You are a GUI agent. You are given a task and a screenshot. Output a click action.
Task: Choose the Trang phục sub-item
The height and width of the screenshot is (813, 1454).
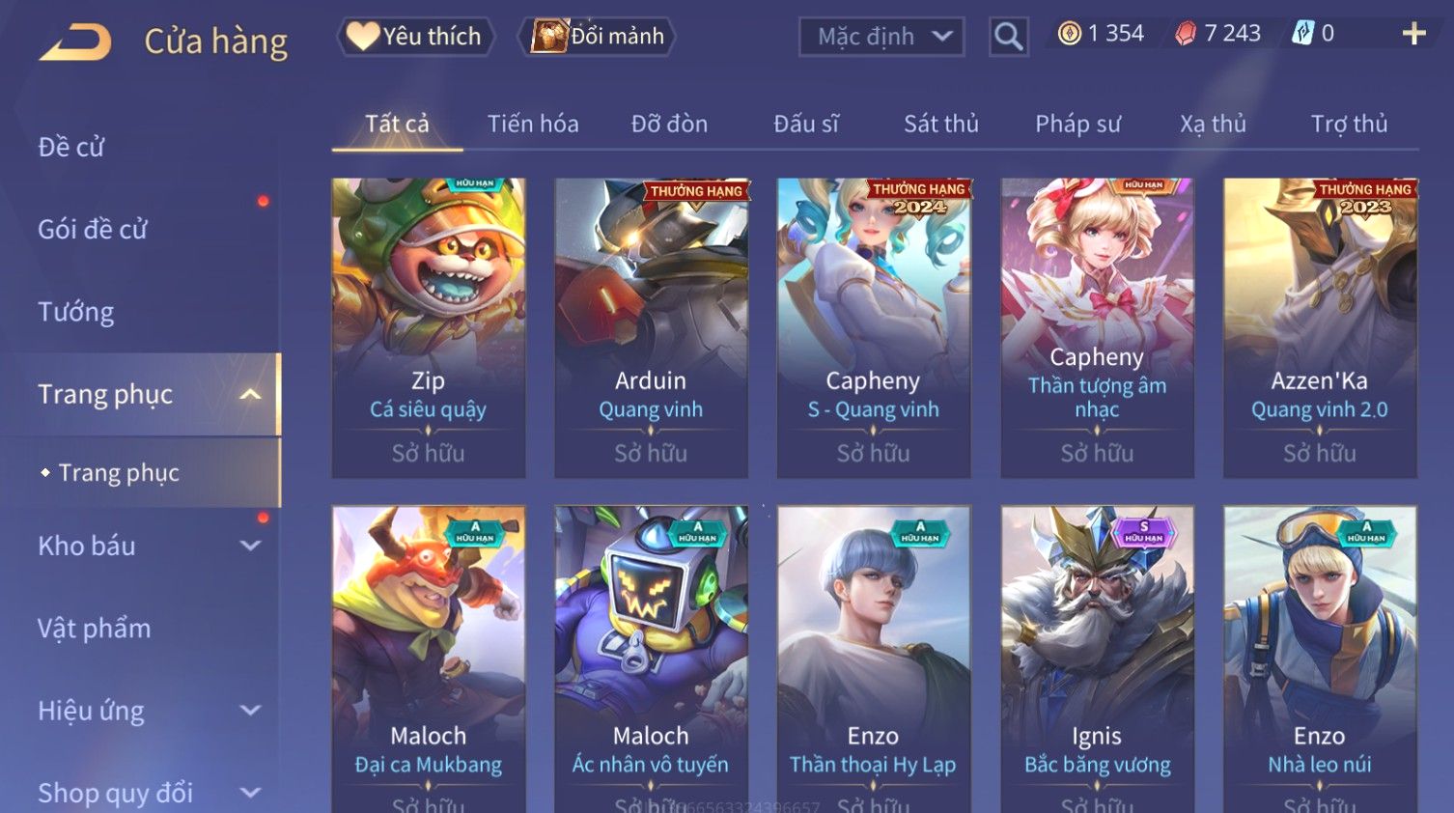pyautogui.click(x=119, y=473)
